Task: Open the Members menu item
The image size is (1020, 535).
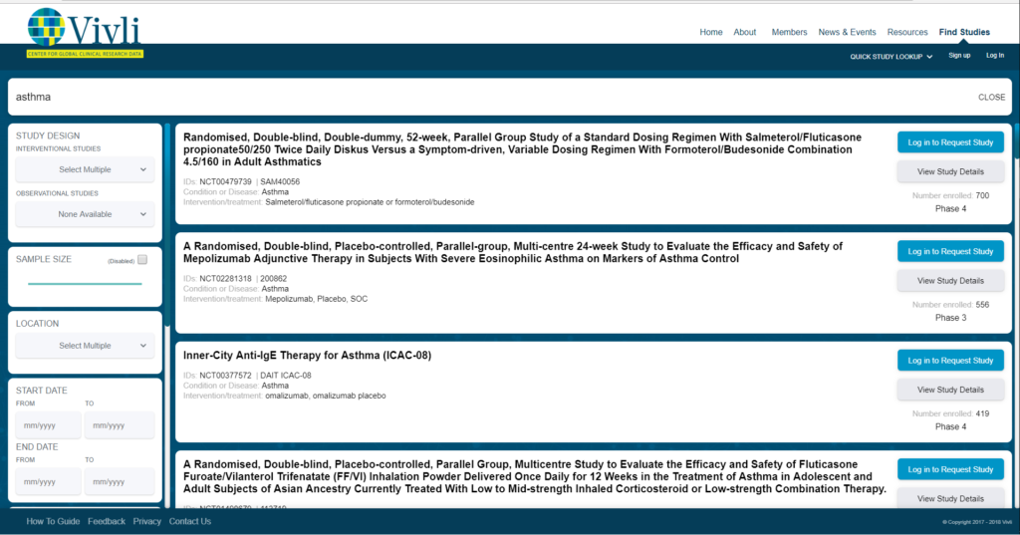Action: pyautogui.click(x=789, y=32)
